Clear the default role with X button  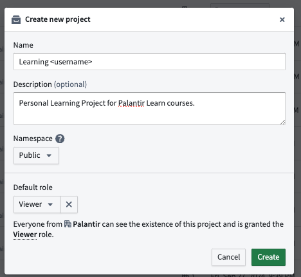click(69, 204)
